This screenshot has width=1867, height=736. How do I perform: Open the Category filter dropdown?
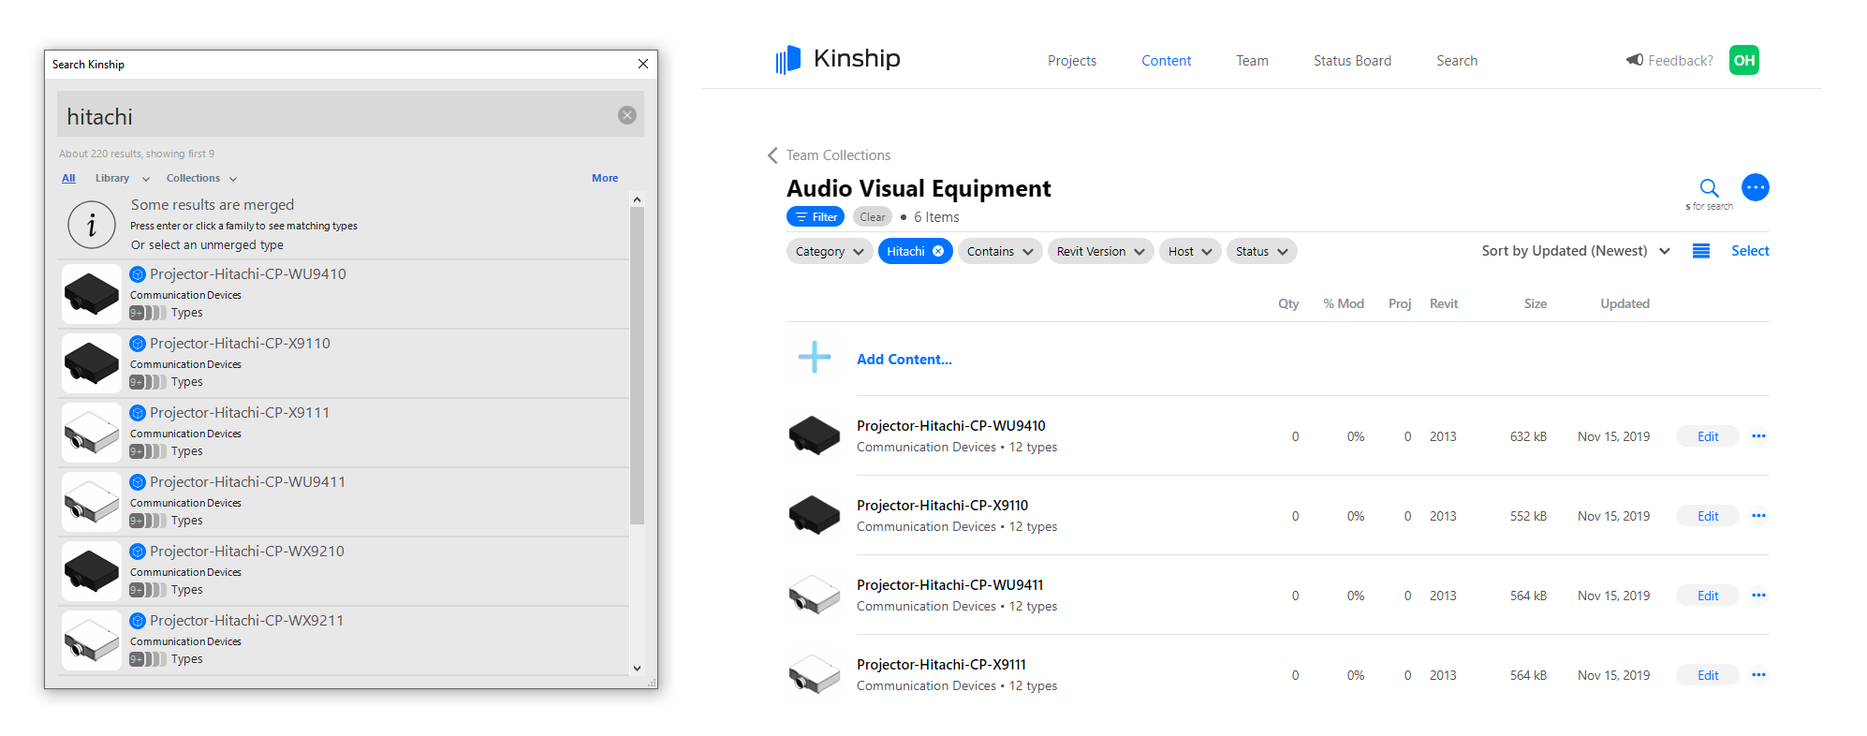(830, 251)
